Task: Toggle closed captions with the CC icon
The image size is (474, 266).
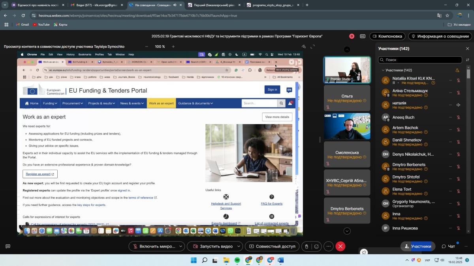Action: 363,36
